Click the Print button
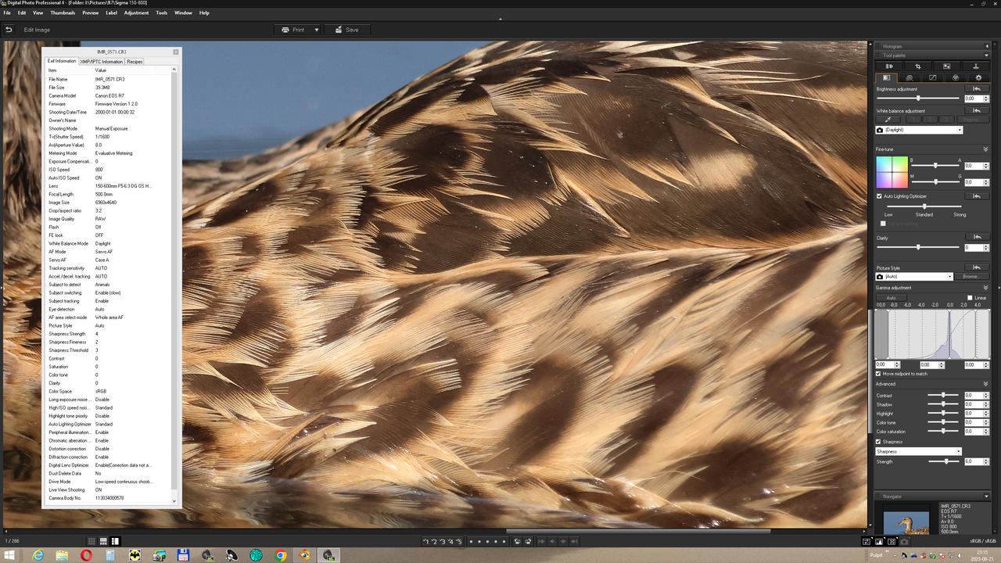Viewport: 1001px width, 563px height. [x=292, y=30]
